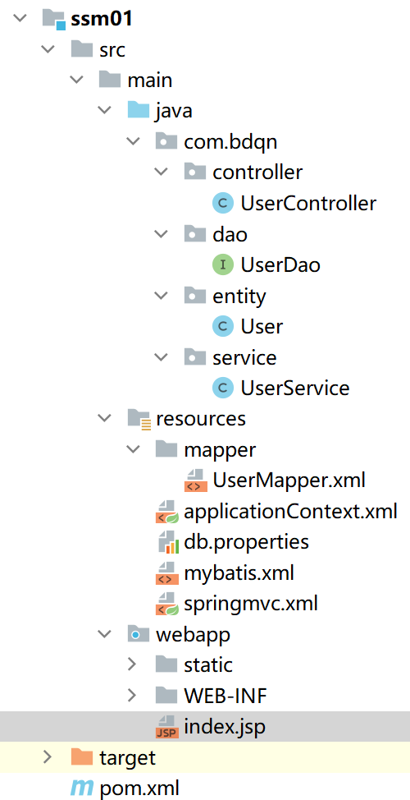This screenshot has height=800, width=410.
Task: Select the springmvc.xml file name
Action: point(251,604)
